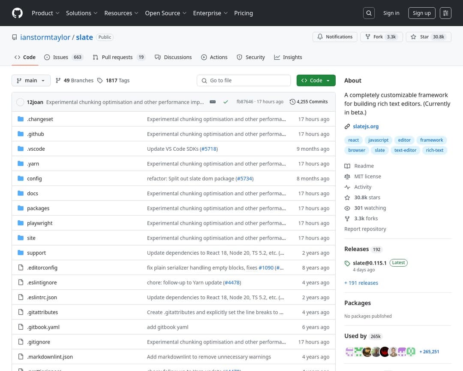Open the fb87646 commit hash link

click(245, 102)
